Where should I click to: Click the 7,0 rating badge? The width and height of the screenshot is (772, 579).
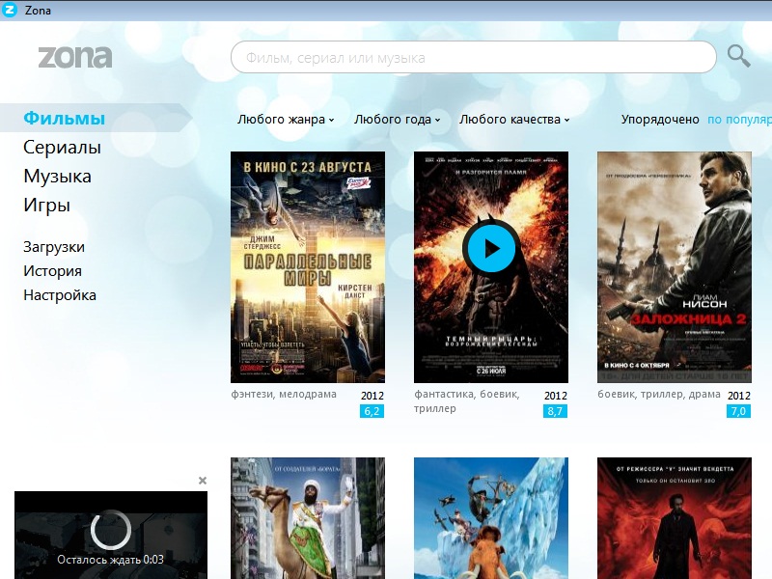click(738, 411)
